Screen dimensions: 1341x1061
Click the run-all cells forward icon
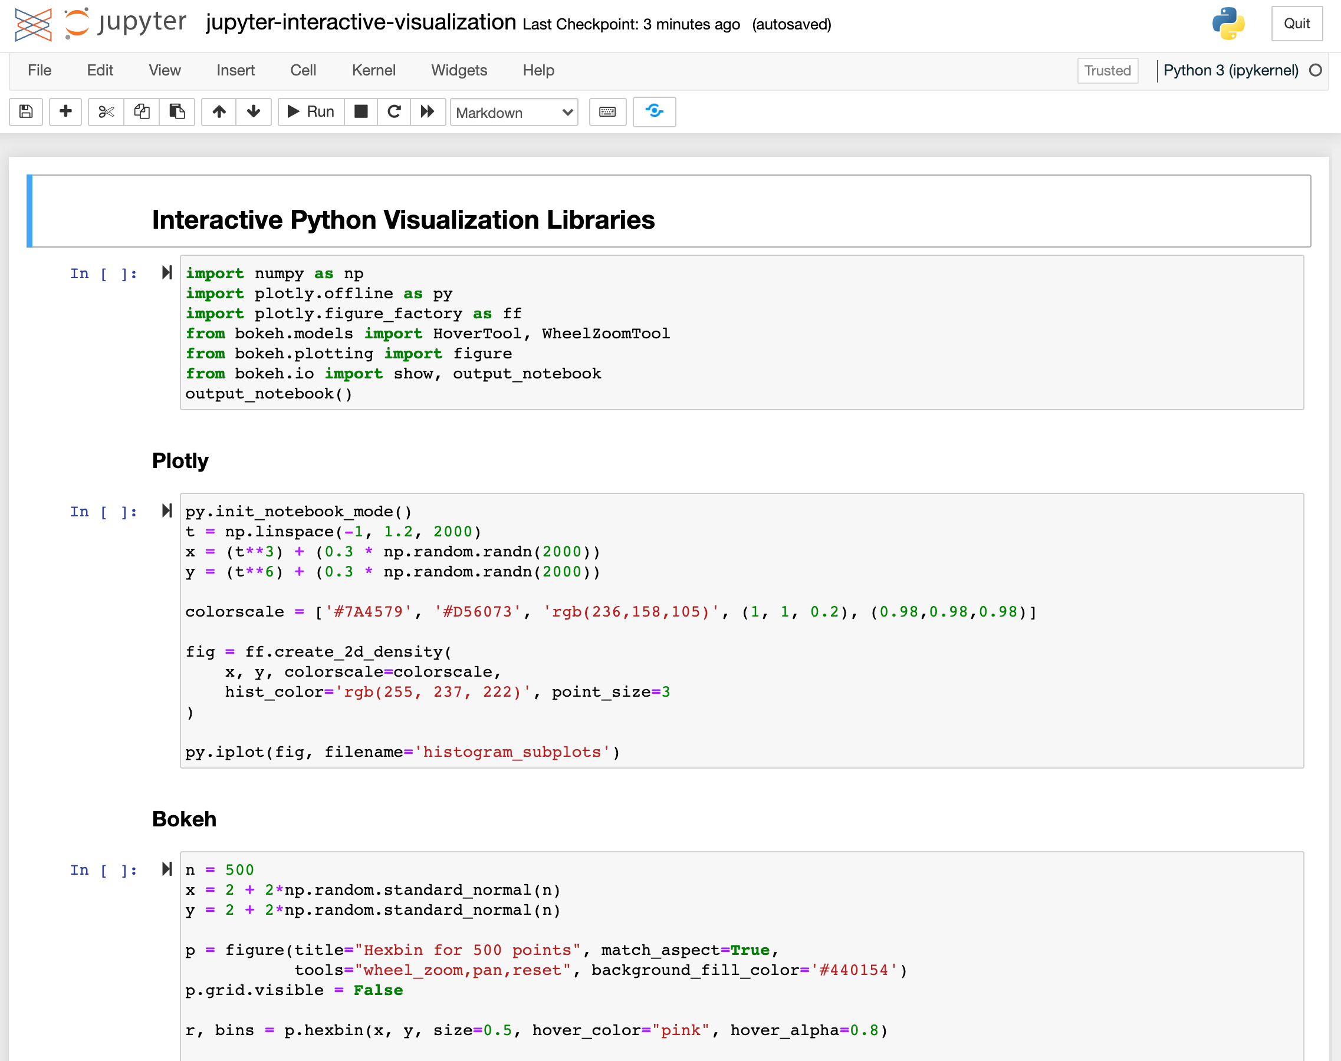pos(428,112)
